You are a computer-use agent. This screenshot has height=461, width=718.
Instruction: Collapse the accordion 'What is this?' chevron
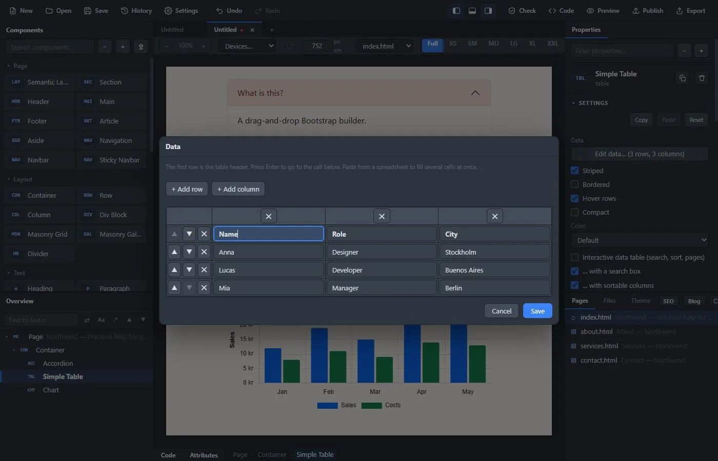[x=475, y=93]
